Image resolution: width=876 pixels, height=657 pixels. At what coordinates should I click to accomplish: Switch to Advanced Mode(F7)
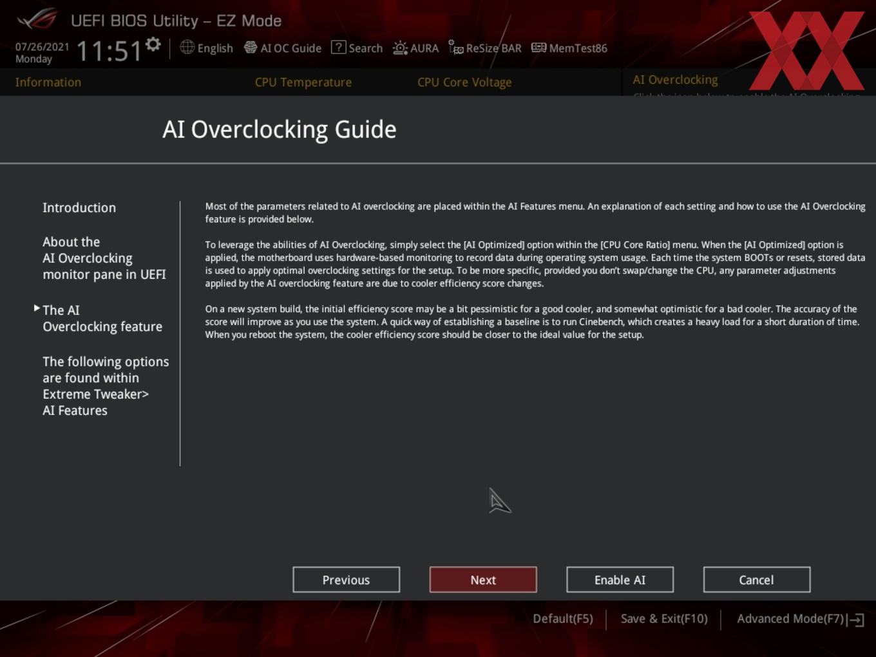tap(790, 619)
